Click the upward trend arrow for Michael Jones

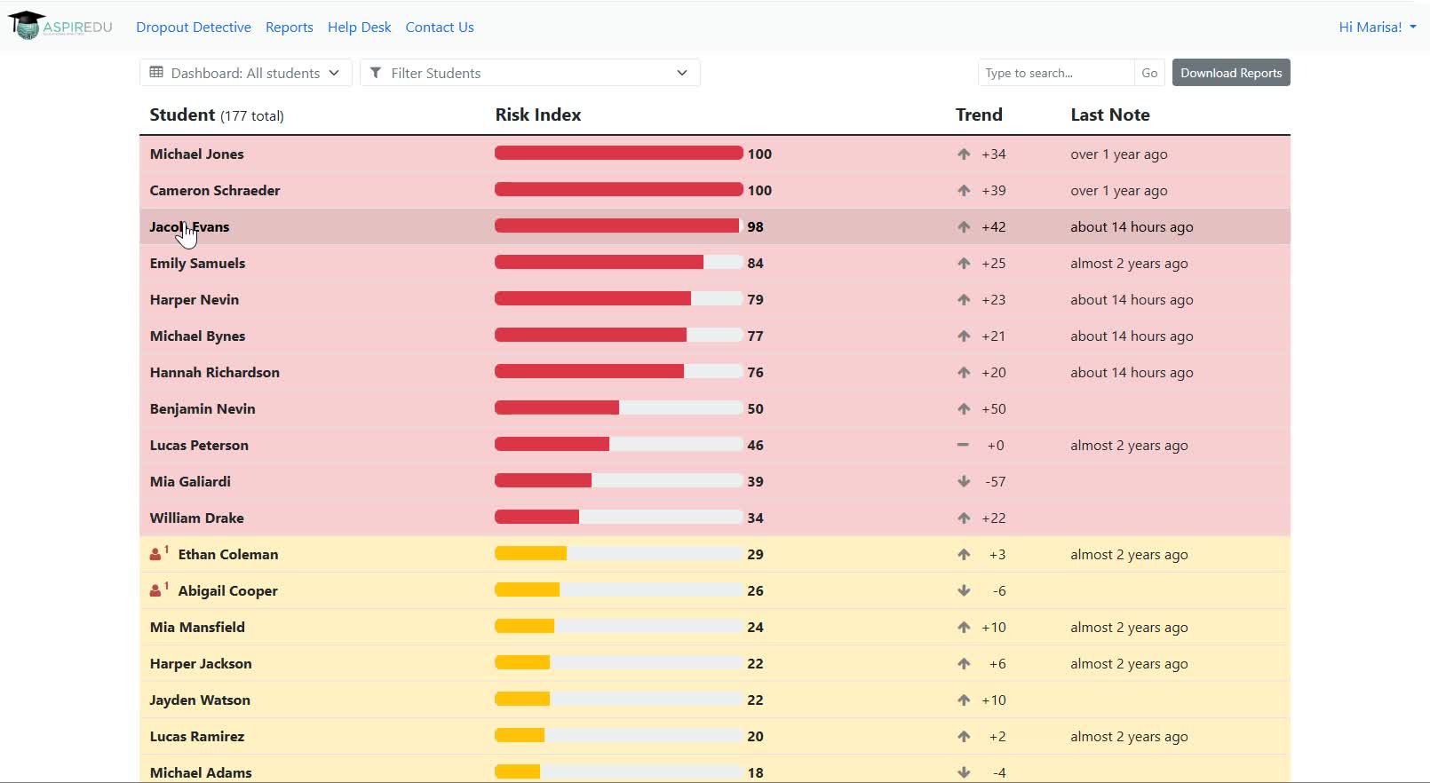click(x=964, y=154)
